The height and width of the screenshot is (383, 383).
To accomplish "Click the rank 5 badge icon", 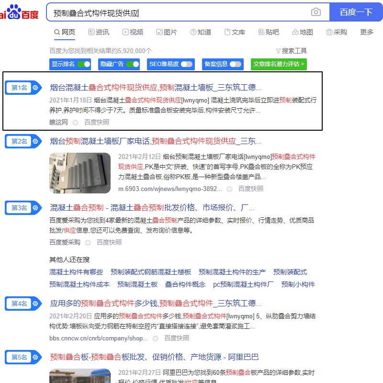I will pyautogui.click(x=23, y=357).
